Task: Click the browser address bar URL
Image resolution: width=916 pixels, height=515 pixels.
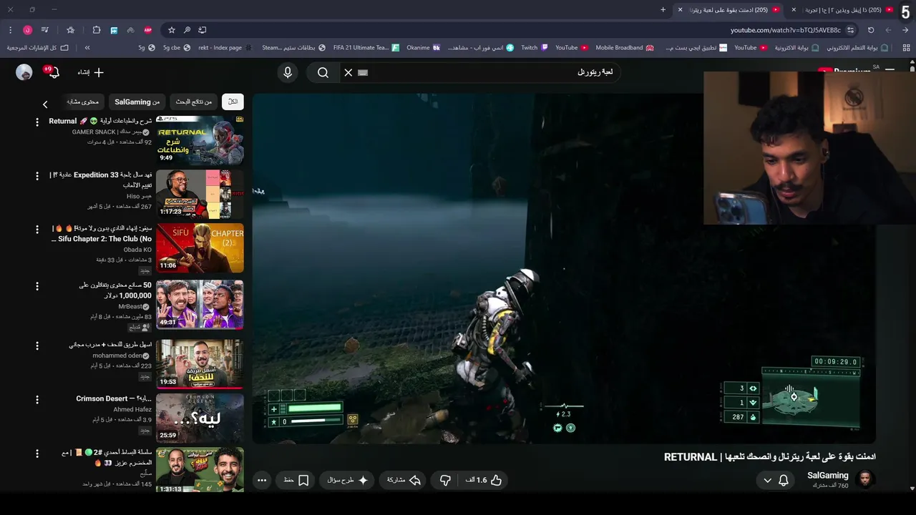Action: [x=785, y=30]
